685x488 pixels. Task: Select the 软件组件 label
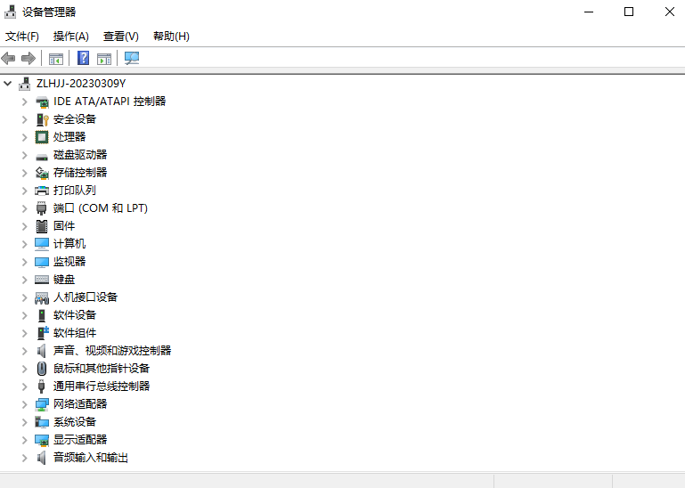pyautogui.click(x=75, y=333)
